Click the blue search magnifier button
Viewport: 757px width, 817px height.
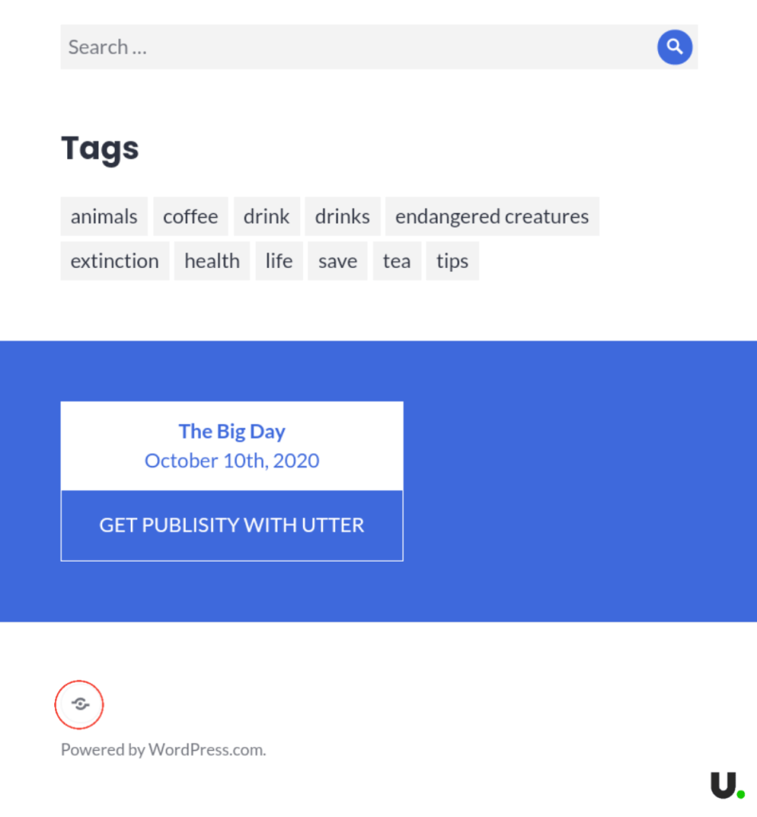[x=674, y=47]
